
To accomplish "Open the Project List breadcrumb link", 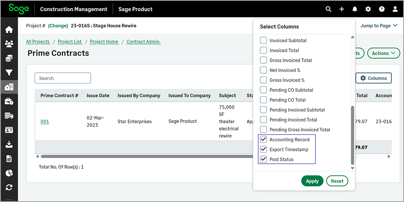I will point(70,42).
